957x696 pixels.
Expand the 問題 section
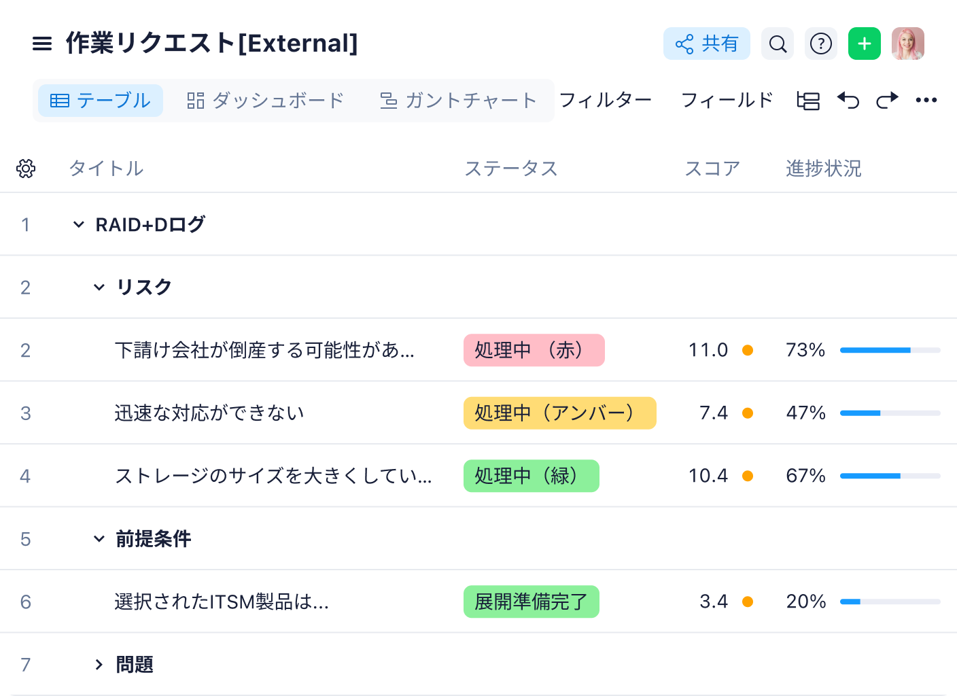click(99, 665)
